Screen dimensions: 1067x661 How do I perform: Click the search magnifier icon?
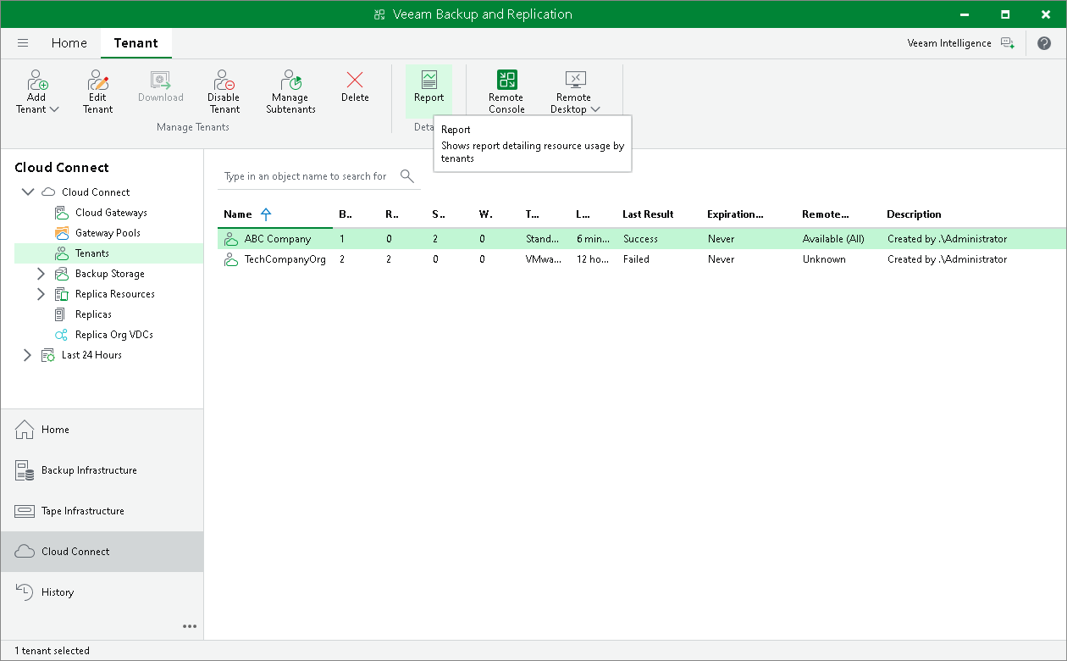[407, 176]
